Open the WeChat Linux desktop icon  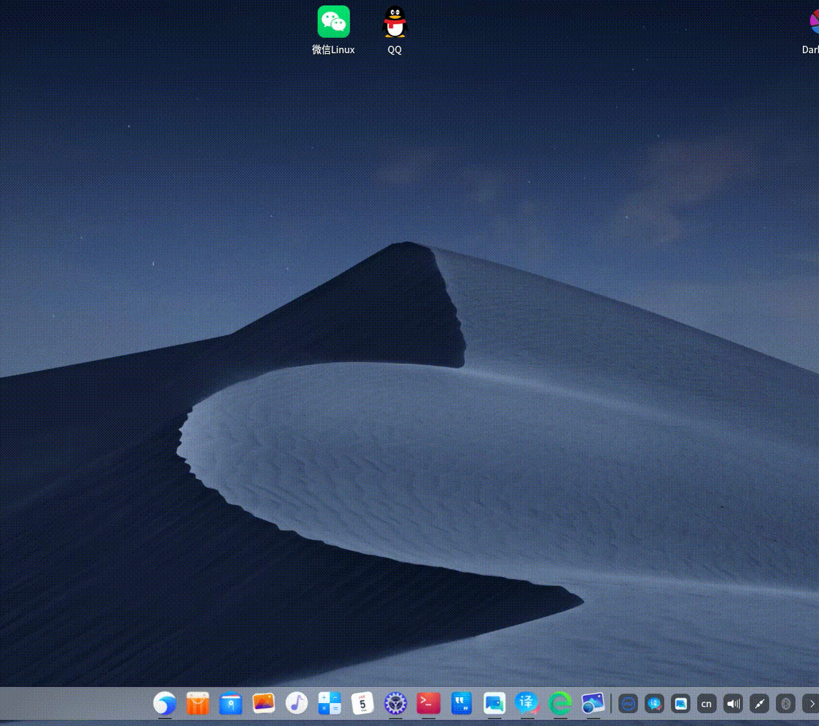(x=333, y=22)
